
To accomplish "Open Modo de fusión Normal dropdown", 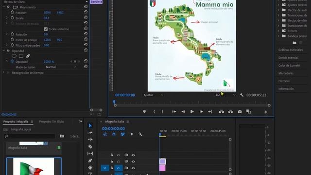I will (60, 67).
